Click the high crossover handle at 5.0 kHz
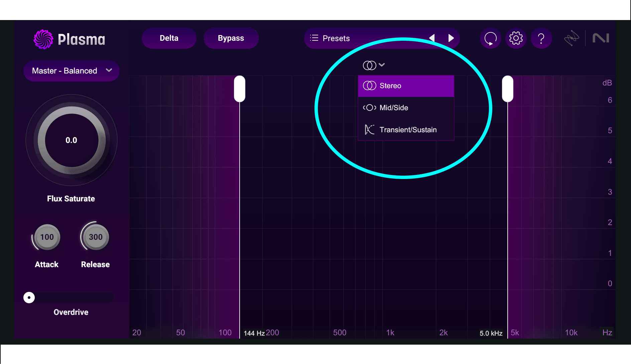631x364 pixels. (x=508, y=89)
